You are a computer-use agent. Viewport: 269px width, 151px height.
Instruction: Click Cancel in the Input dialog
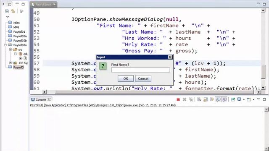click(x=143, y=78)
